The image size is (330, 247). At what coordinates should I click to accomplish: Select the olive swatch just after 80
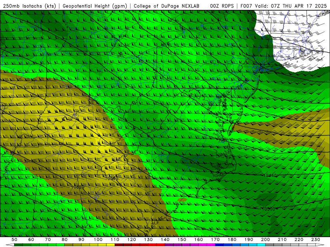[x=68, y=245]
